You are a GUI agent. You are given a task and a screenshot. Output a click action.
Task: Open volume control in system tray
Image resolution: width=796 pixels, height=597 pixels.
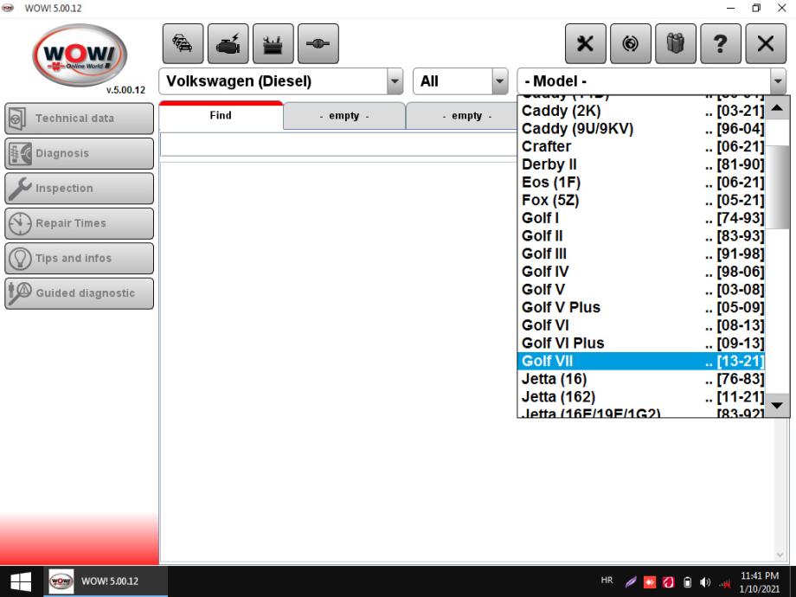705,582
